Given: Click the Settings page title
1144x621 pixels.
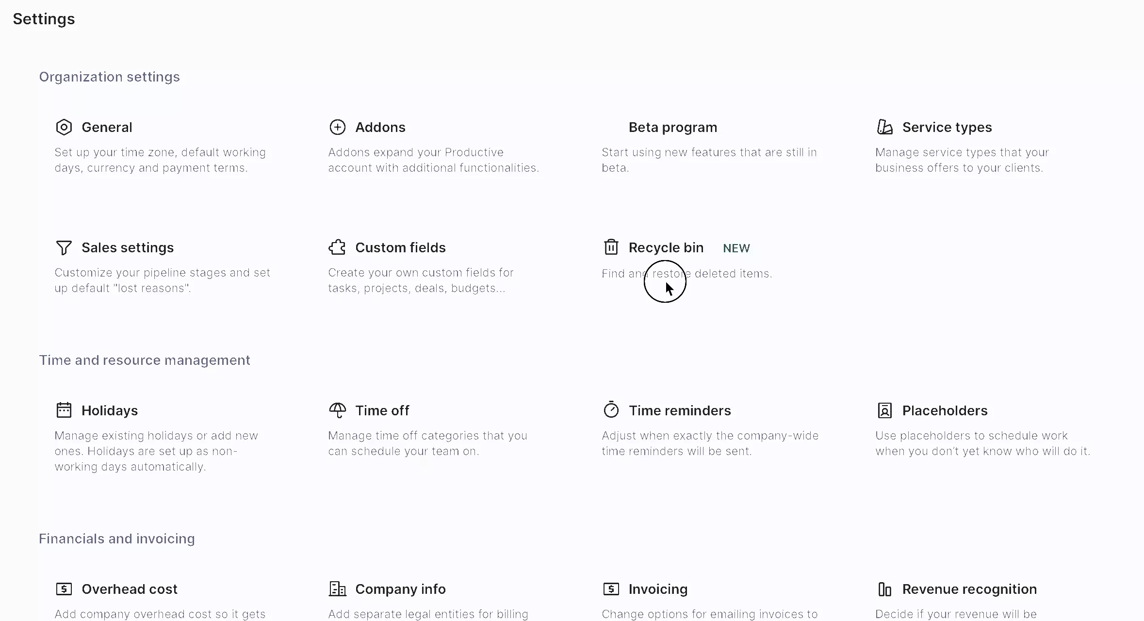Looking at the screenshot, I should 44,19.
